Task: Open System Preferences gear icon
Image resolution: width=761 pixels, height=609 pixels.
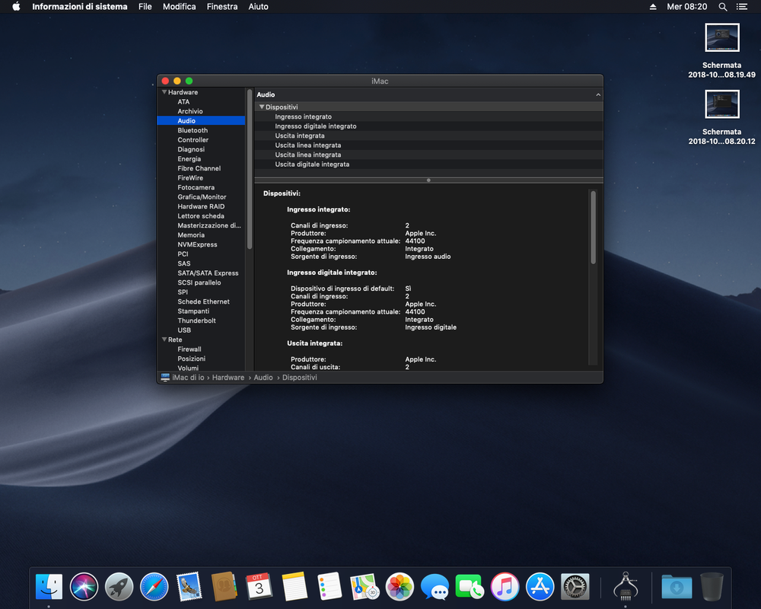Action: pyautogui.click(x=575, y=587)
